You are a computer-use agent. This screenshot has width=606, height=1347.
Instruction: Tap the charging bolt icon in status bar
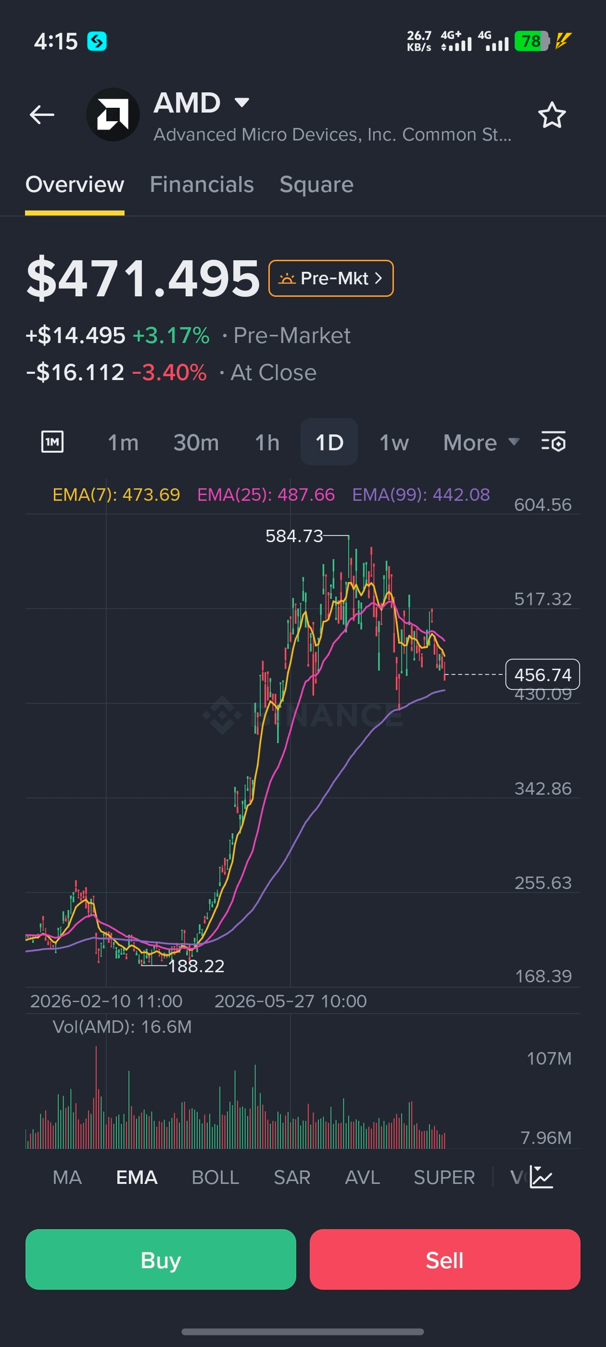pos(563,40)
